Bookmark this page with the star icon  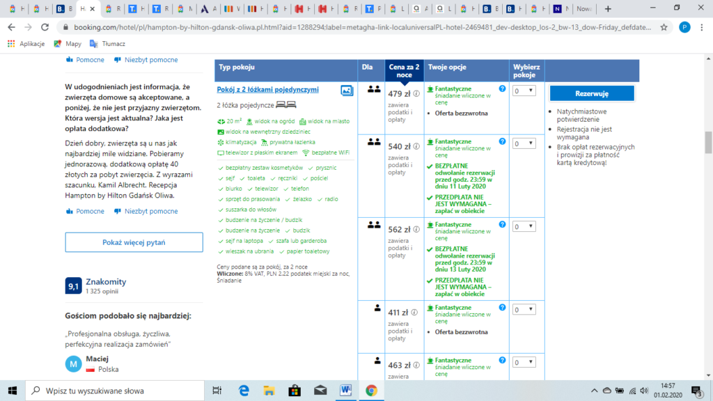pos(664,27)
